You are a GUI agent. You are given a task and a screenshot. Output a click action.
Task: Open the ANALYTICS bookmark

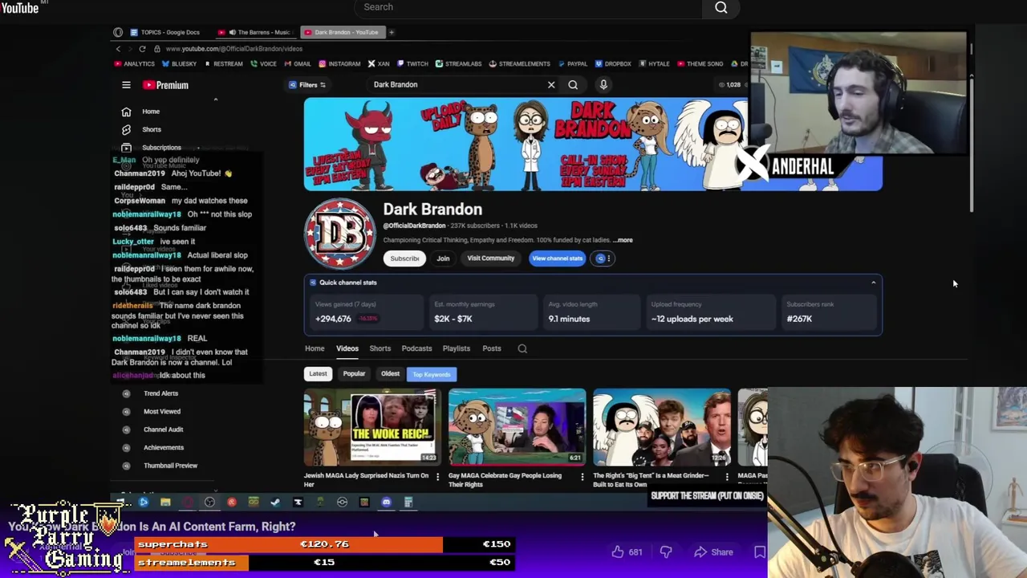click(134, 63)
